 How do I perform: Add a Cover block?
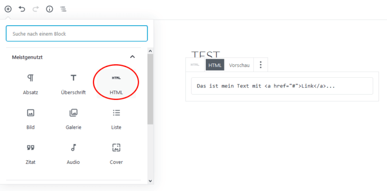click(116, 153)
